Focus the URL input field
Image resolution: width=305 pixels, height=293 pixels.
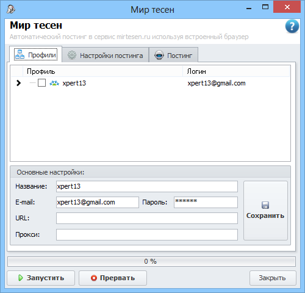pos(147,218)
